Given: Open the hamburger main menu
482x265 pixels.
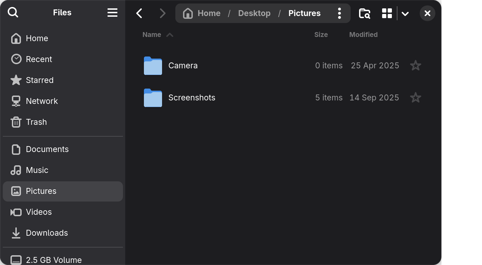Looking at the screenshot, I should click(x=112, y=13).
